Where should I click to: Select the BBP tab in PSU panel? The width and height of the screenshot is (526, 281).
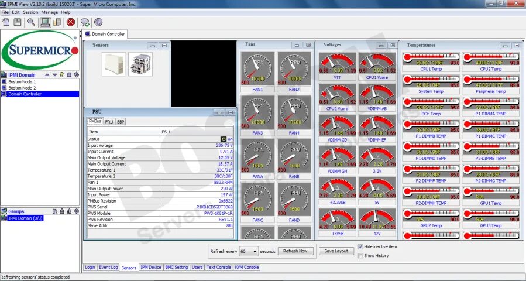pos(121,122)
